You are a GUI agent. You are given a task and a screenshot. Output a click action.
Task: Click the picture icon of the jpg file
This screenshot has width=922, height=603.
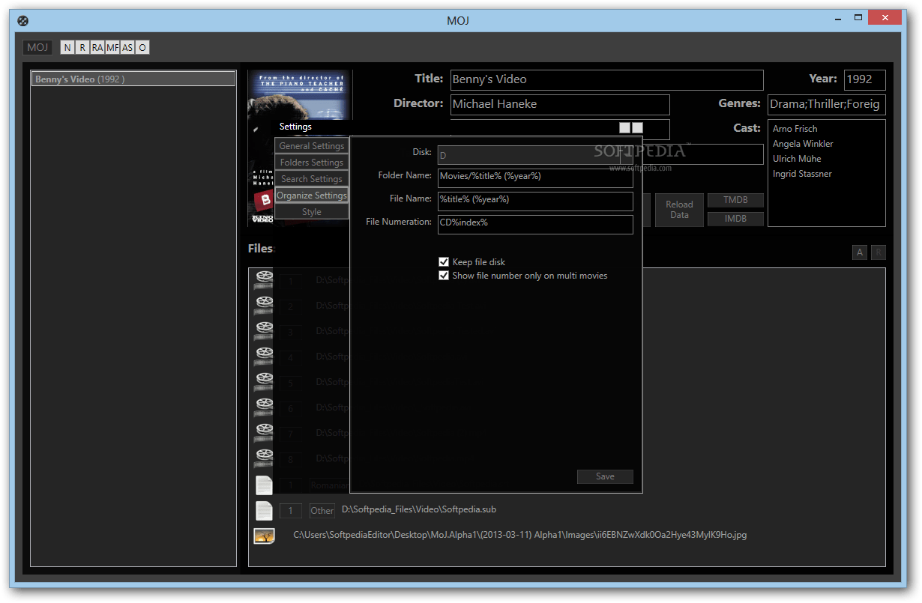264,536
